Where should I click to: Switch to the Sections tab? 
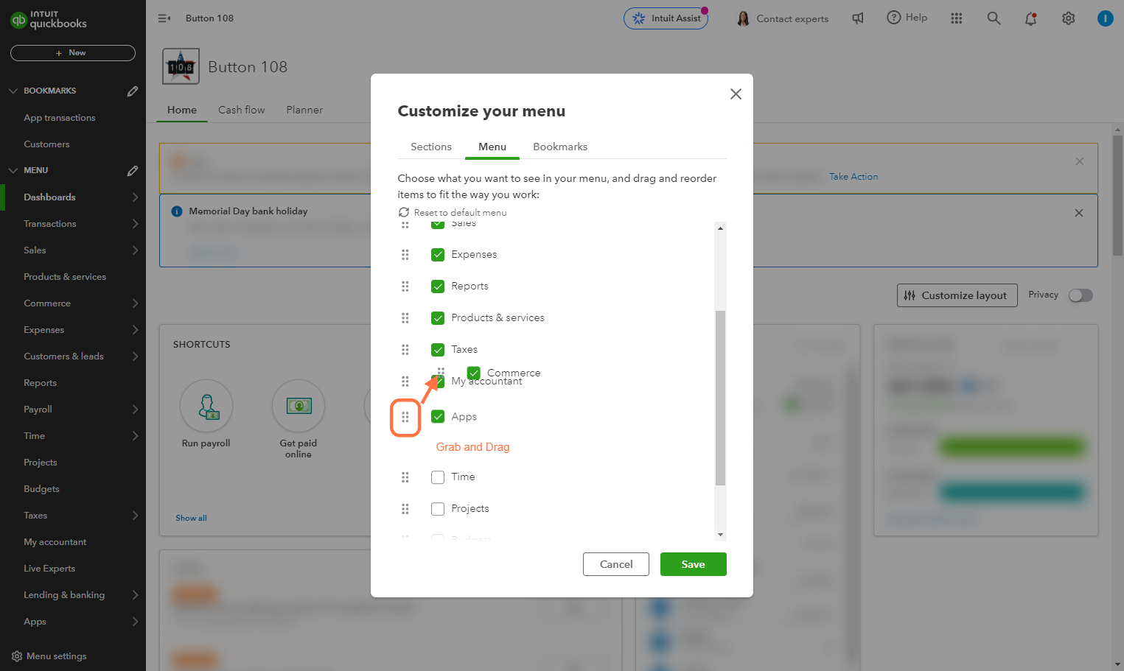click(x=431, y=147)
